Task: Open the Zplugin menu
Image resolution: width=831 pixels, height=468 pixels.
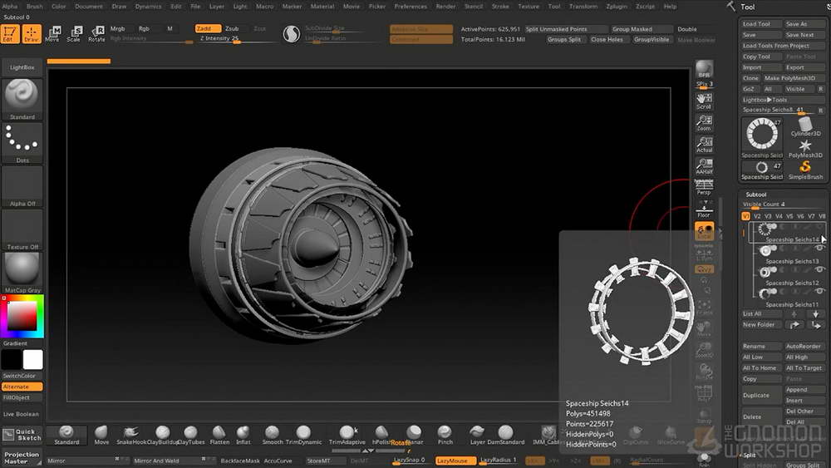Action: pyautogui.click(x=617, y=7)
